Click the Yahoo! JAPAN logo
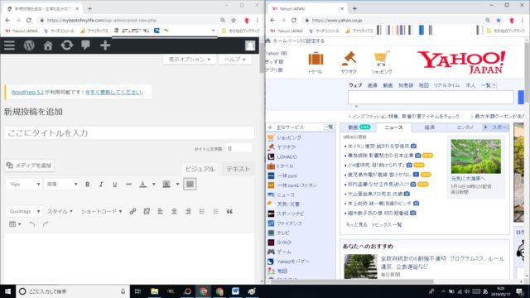The height and width of the screenshot is (298, 530). 461,62
